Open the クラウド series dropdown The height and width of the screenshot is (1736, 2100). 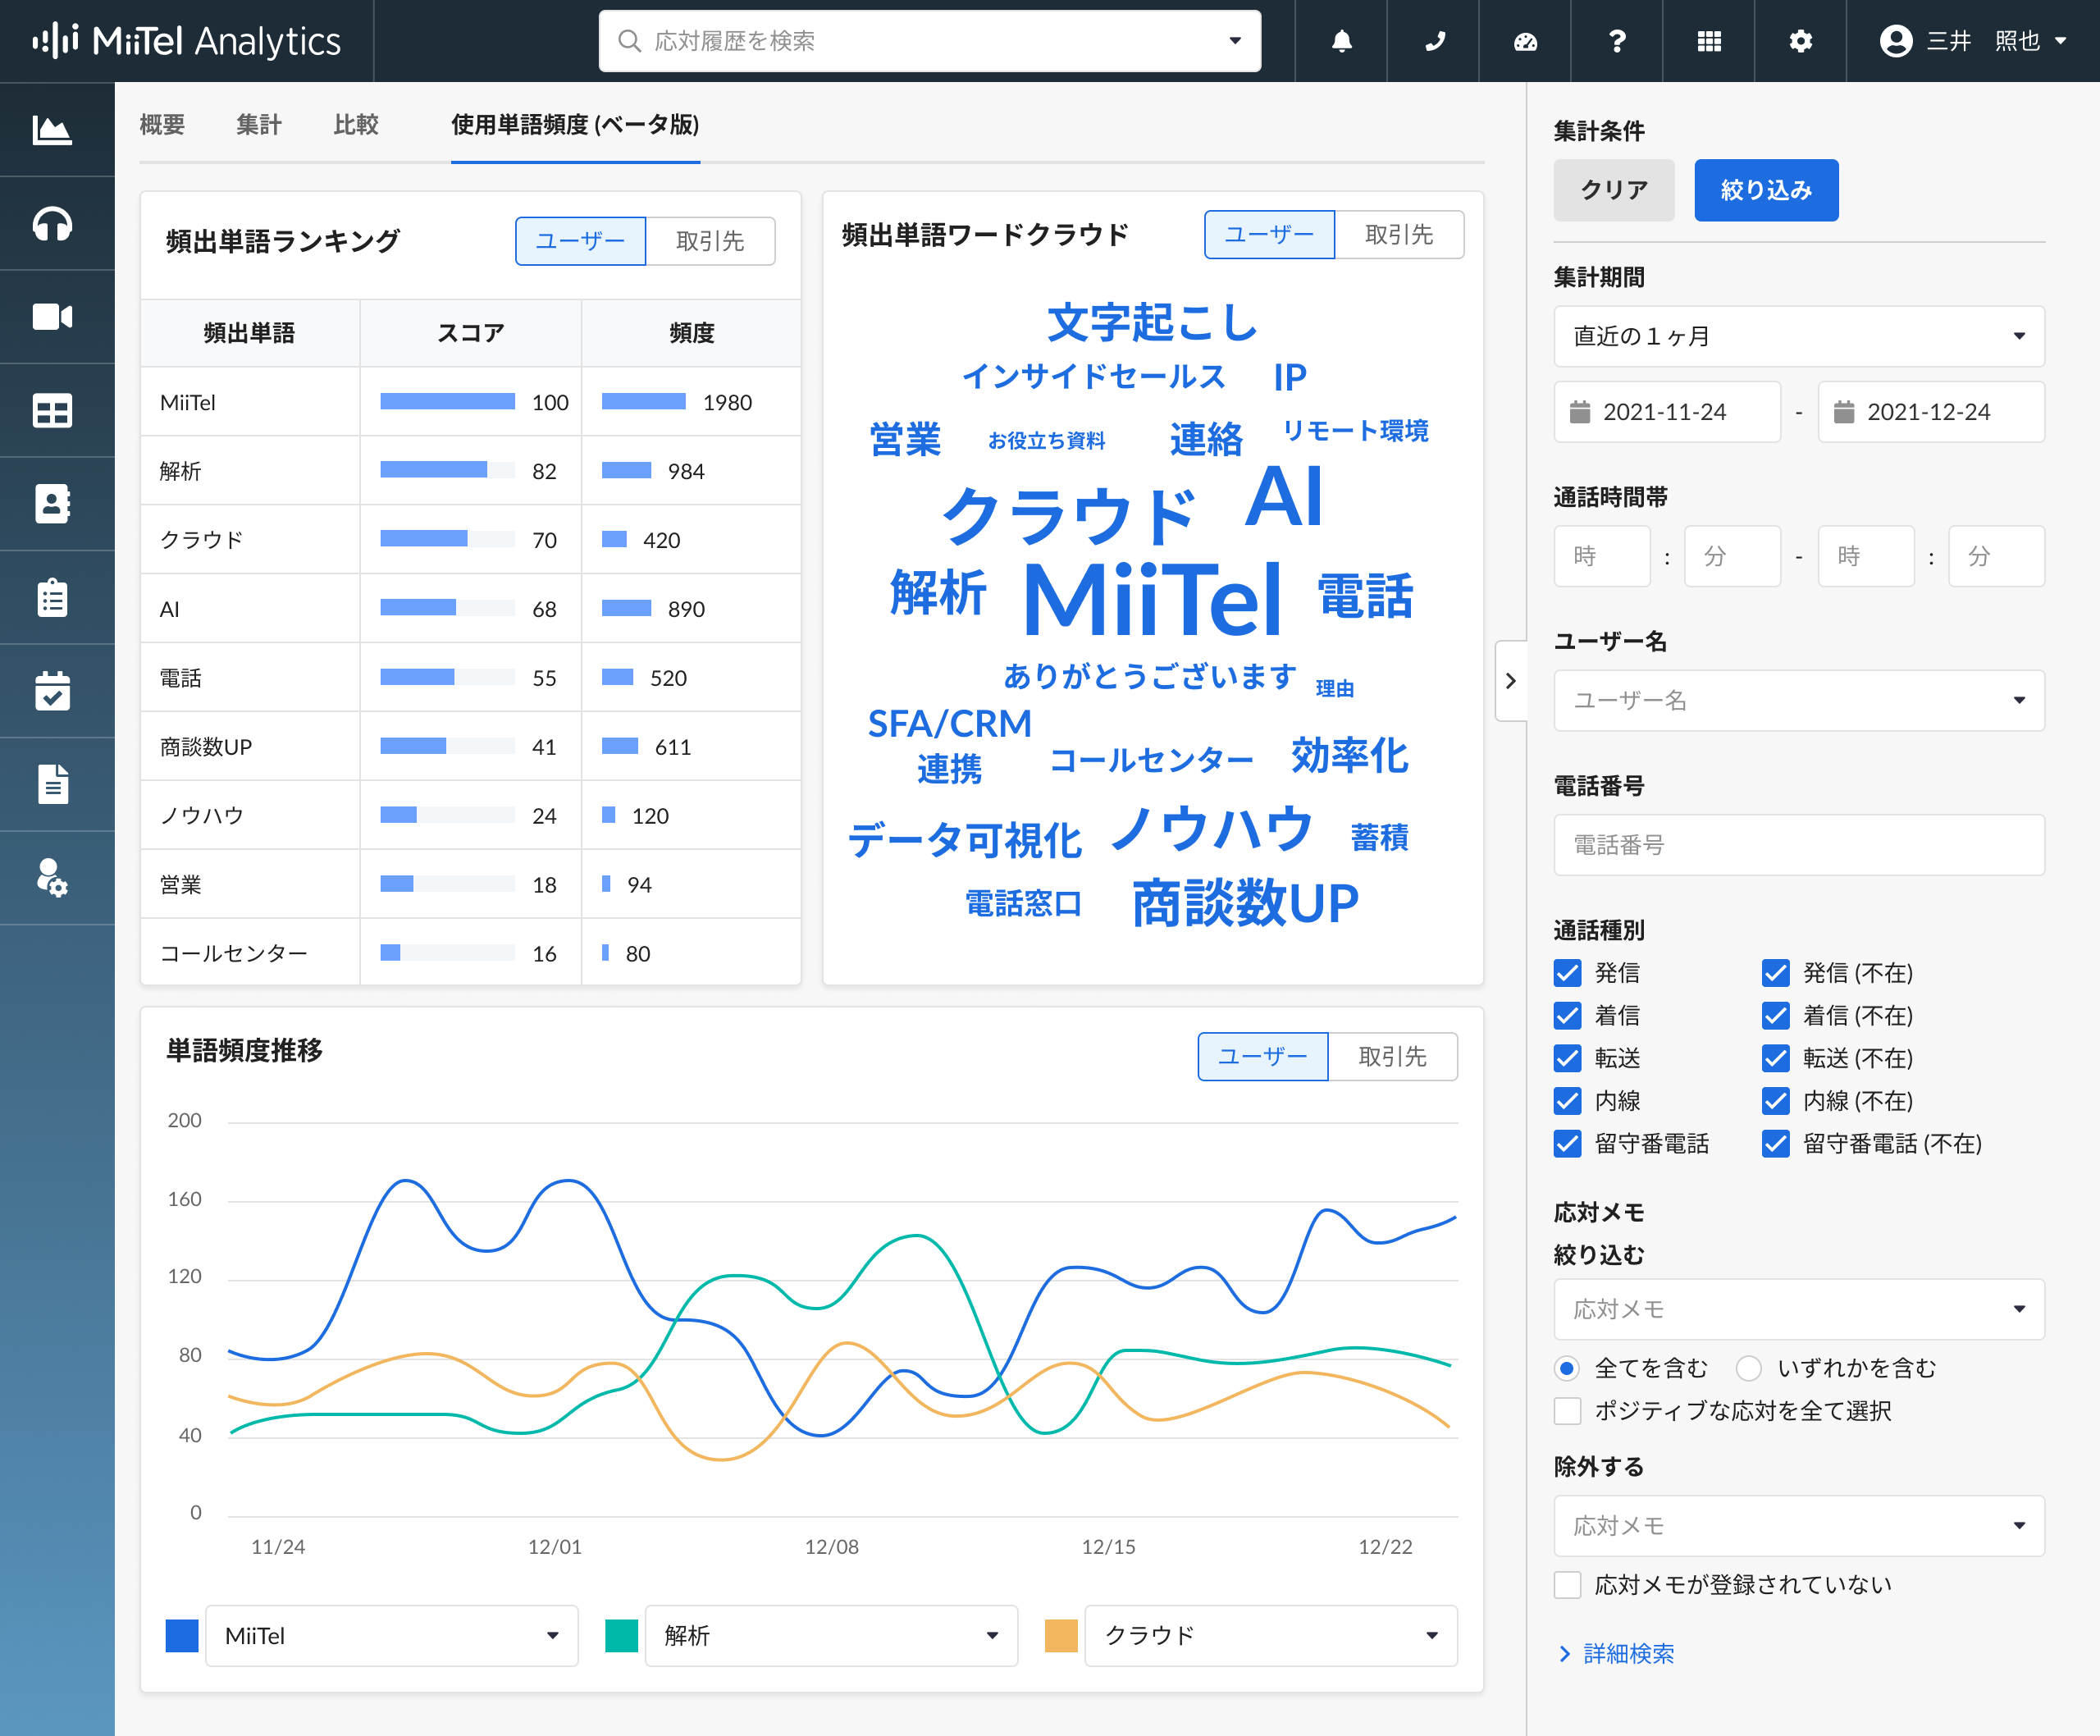click(1271, 1636)
